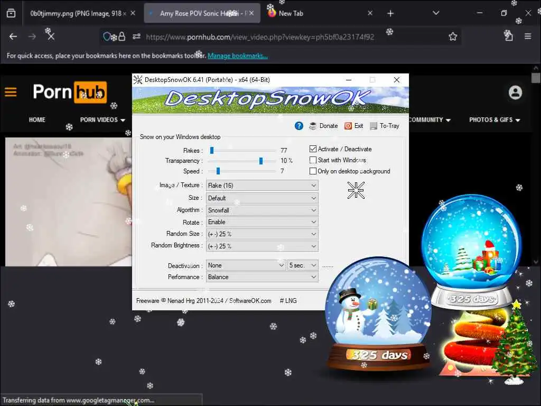Click the page vertical scrollbar thumb
Viewport: 541px width, 406px height.
[x=536, y=78]
